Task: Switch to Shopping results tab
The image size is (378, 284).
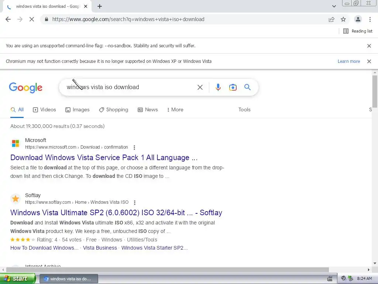Action: coord(114,109)
